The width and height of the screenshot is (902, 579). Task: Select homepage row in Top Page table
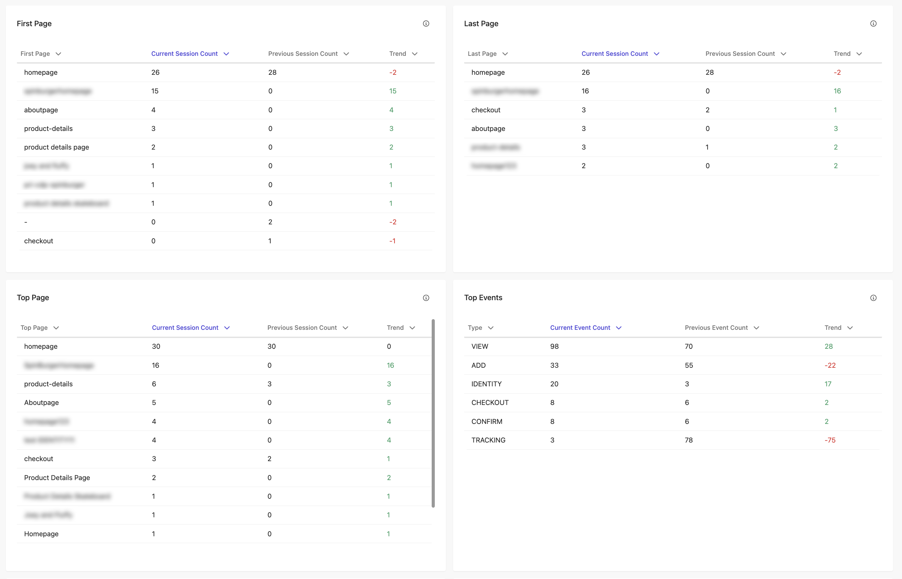point(222,346)
